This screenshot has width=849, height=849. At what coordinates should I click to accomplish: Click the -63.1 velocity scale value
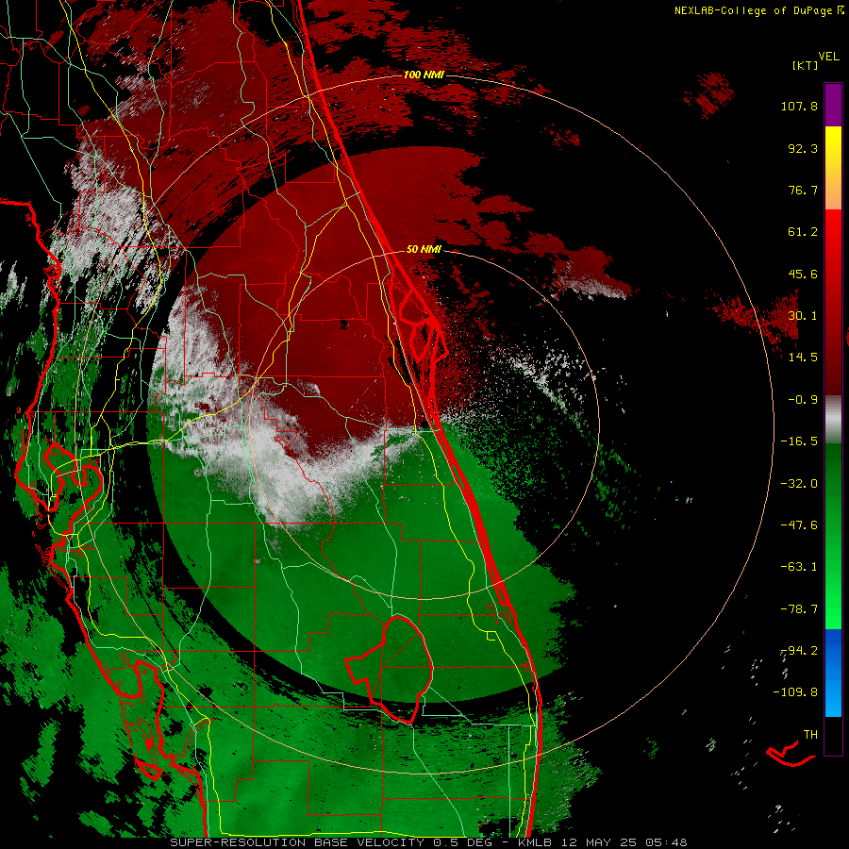[799, 567]
